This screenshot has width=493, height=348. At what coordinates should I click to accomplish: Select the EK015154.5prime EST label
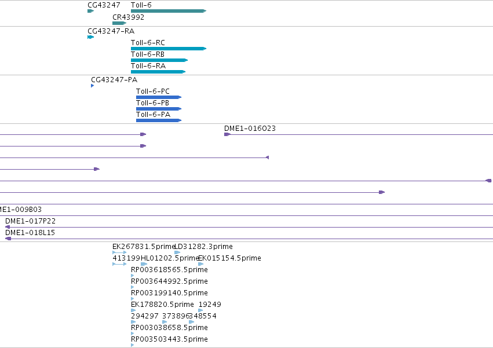[x=230, y=258]
